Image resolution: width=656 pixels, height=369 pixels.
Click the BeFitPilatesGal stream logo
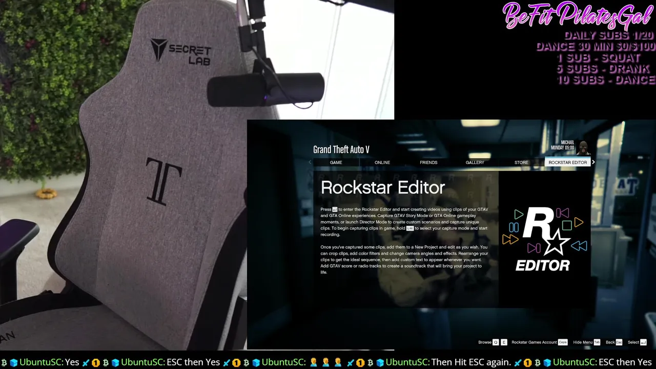tap(579, 15)
